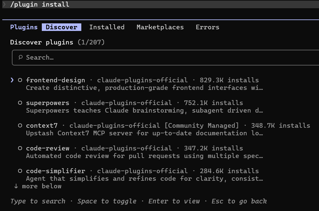
Task: Click the Esc to go back hint
Action: tap(239, 201)
